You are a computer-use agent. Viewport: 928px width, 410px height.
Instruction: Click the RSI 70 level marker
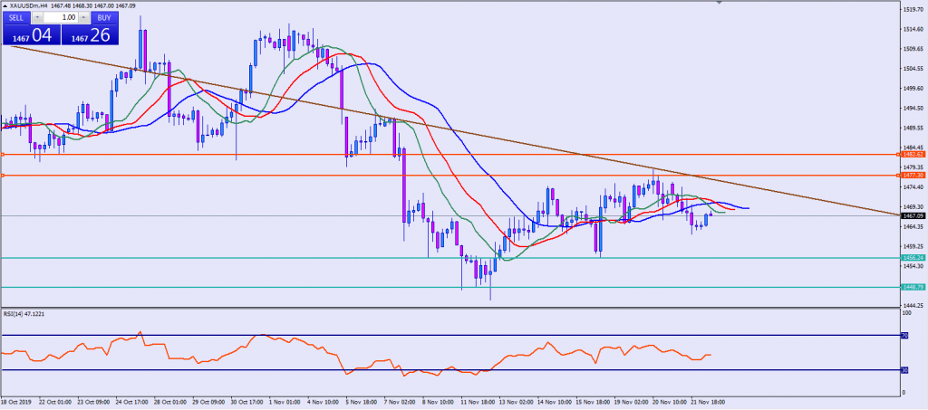click(903, 335)
